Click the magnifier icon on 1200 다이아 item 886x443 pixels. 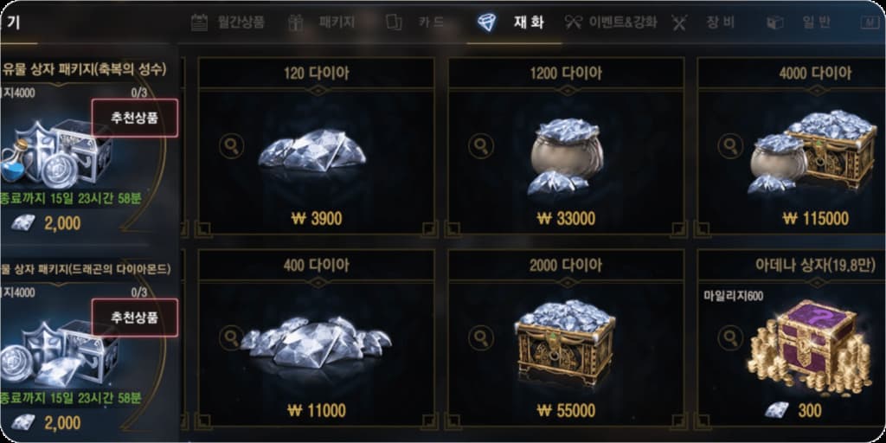coord(481,145)
